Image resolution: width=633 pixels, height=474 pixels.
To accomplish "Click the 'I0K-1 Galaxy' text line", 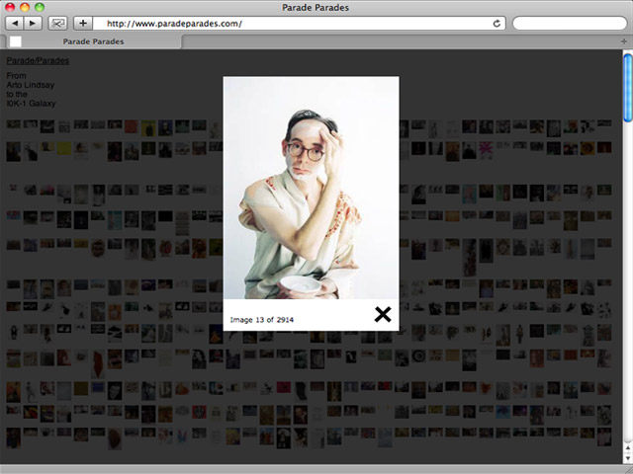I will [31, 104].
